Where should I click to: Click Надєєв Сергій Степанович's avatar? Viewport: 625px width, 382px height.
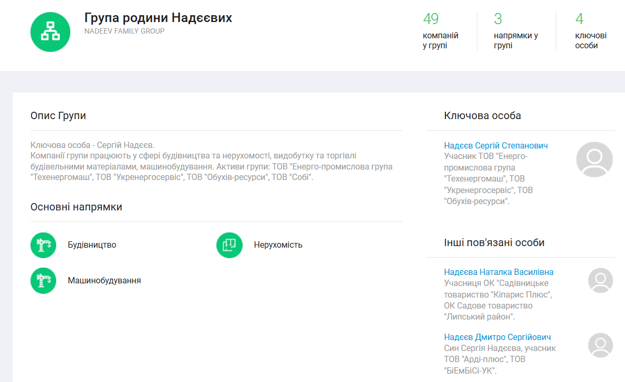tap(594, 159)
